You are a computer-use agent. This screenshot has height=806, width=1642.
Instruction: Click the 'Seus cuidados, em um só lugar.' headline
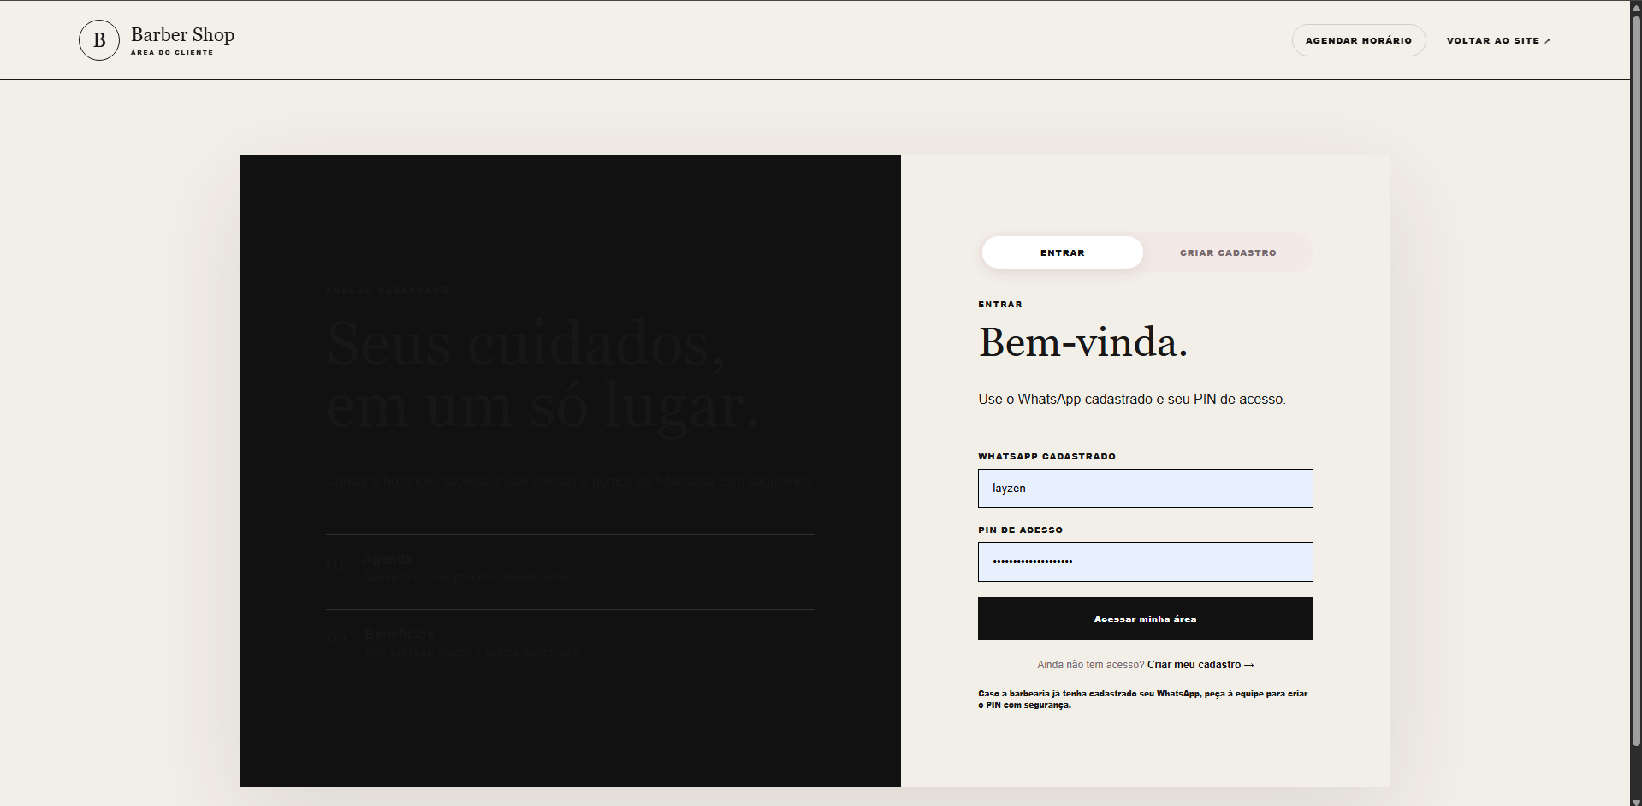(542, 375)
